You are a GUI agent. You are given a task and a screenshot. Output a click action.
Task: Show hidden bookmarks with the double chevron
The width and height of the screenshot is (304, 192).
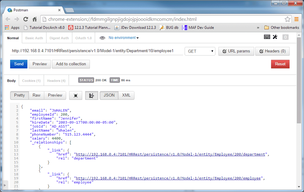[258, 28]
